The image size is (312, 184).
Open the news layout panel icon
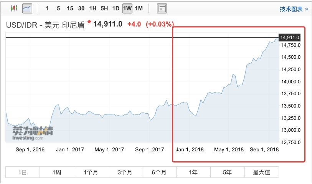(162, 8)
